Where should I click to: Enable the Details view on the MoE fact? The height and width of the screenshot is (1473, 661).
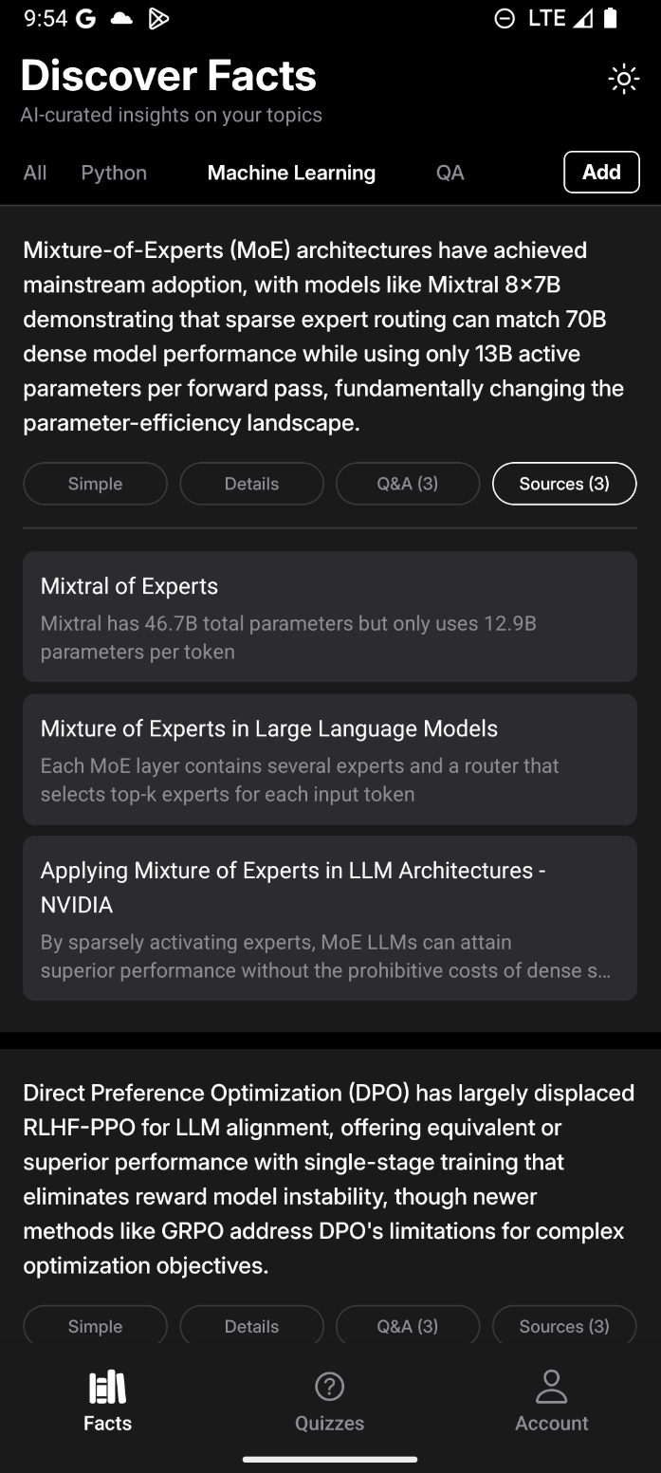[x=251, y=484]
